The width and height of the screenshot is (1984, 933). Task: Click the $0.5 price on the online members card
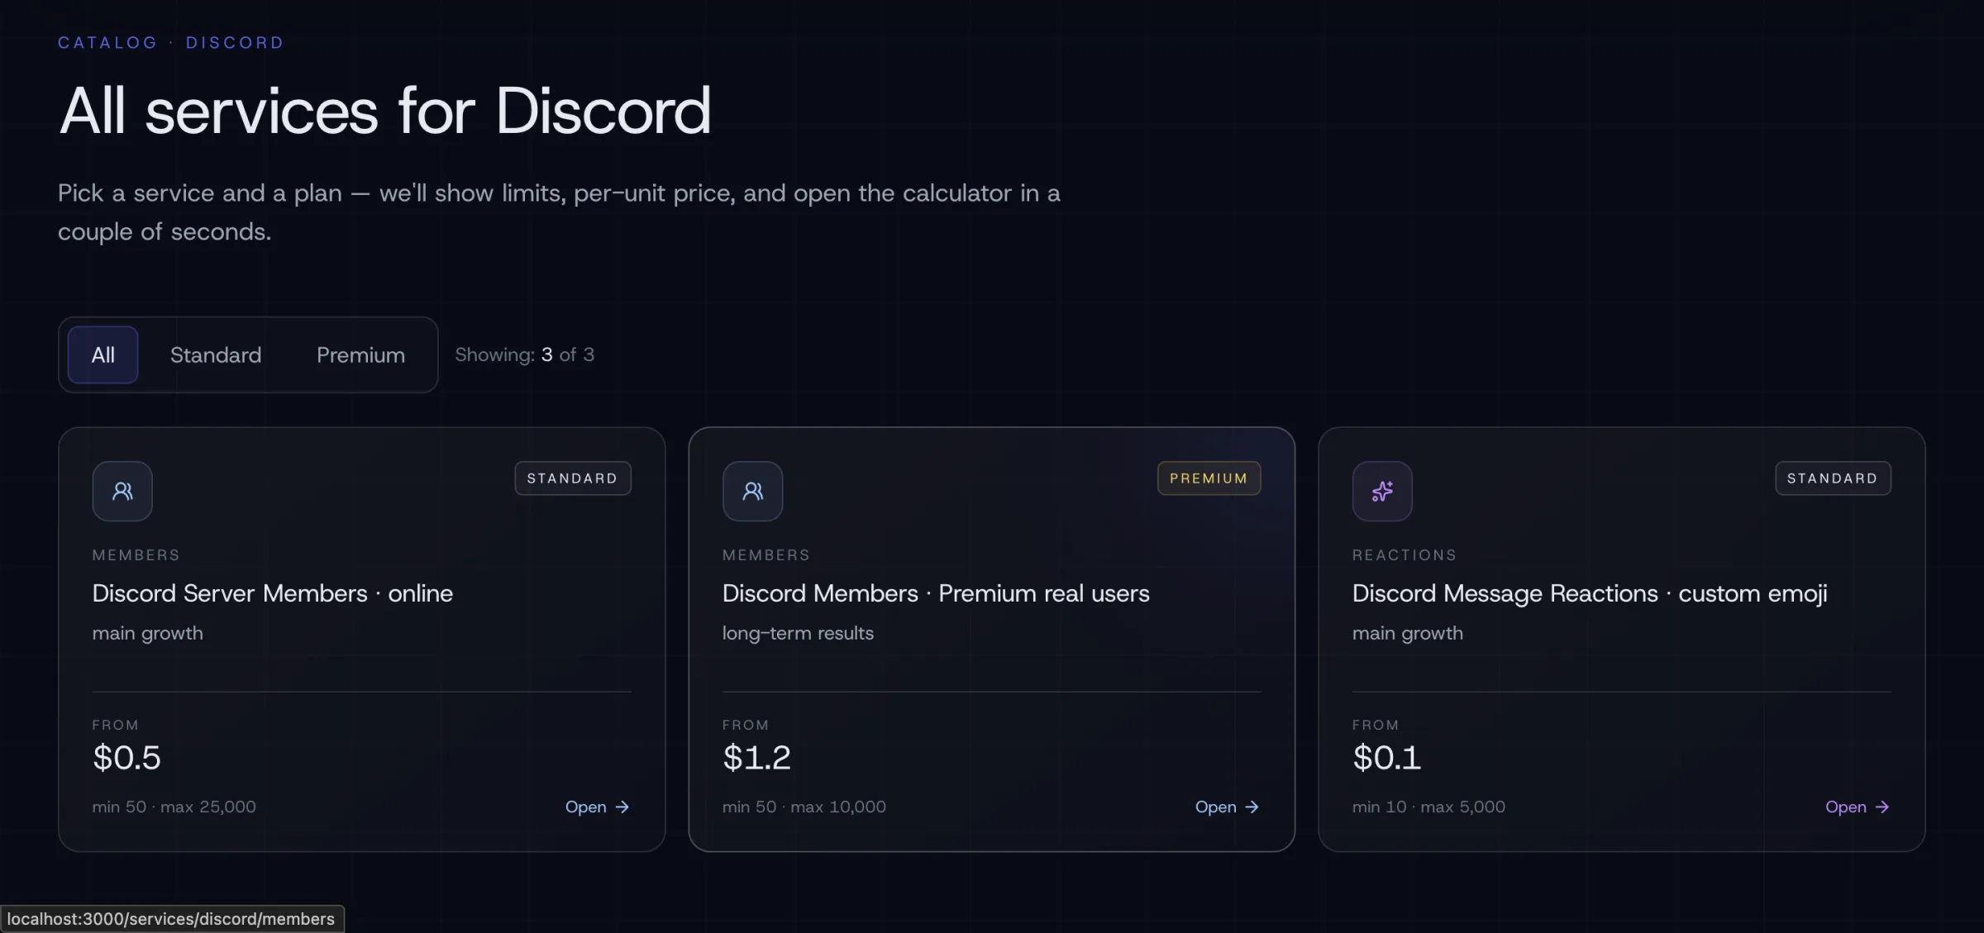click(x=126, y=757)
